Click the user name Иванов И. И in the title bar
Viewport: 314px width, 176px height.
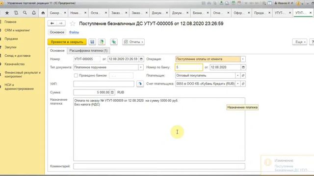click(284, 3)
